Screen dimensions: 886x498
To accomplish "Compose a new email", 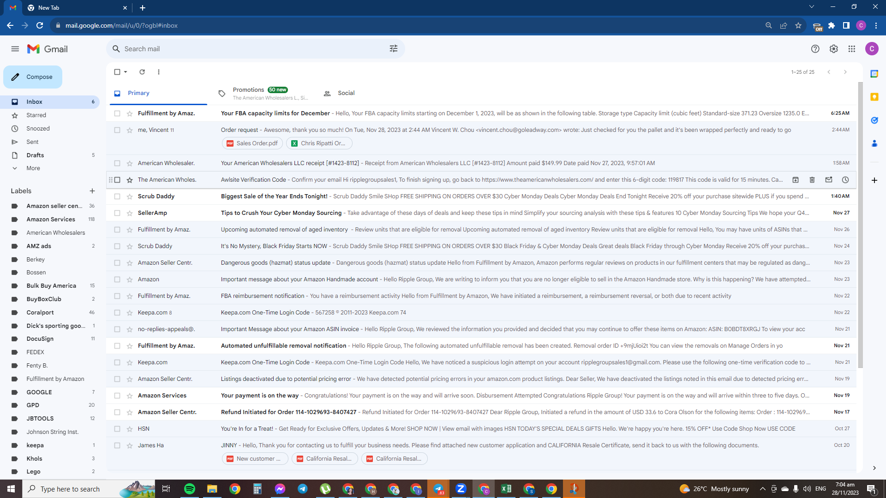I will click(33, 77).
